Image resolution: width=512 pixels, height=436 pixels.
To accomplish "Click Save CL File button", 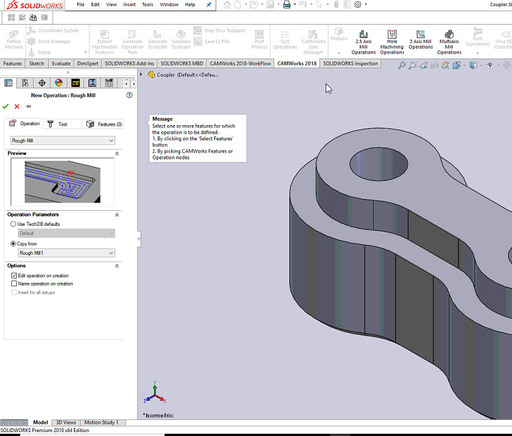I will pyautogui.click(x=212, y=41).
